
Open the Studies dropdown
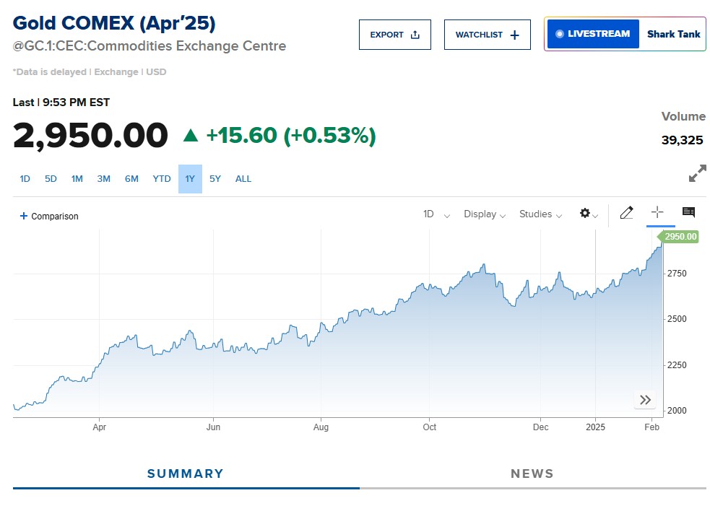(540, 214)
